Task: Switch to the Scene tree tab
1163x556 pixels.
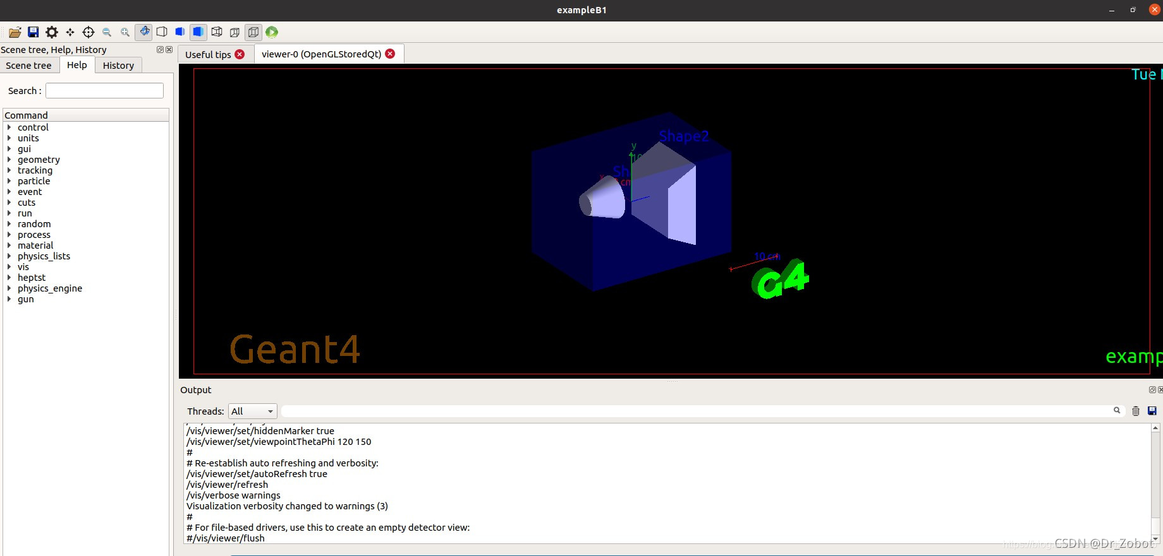Action: tap(28, 66)
